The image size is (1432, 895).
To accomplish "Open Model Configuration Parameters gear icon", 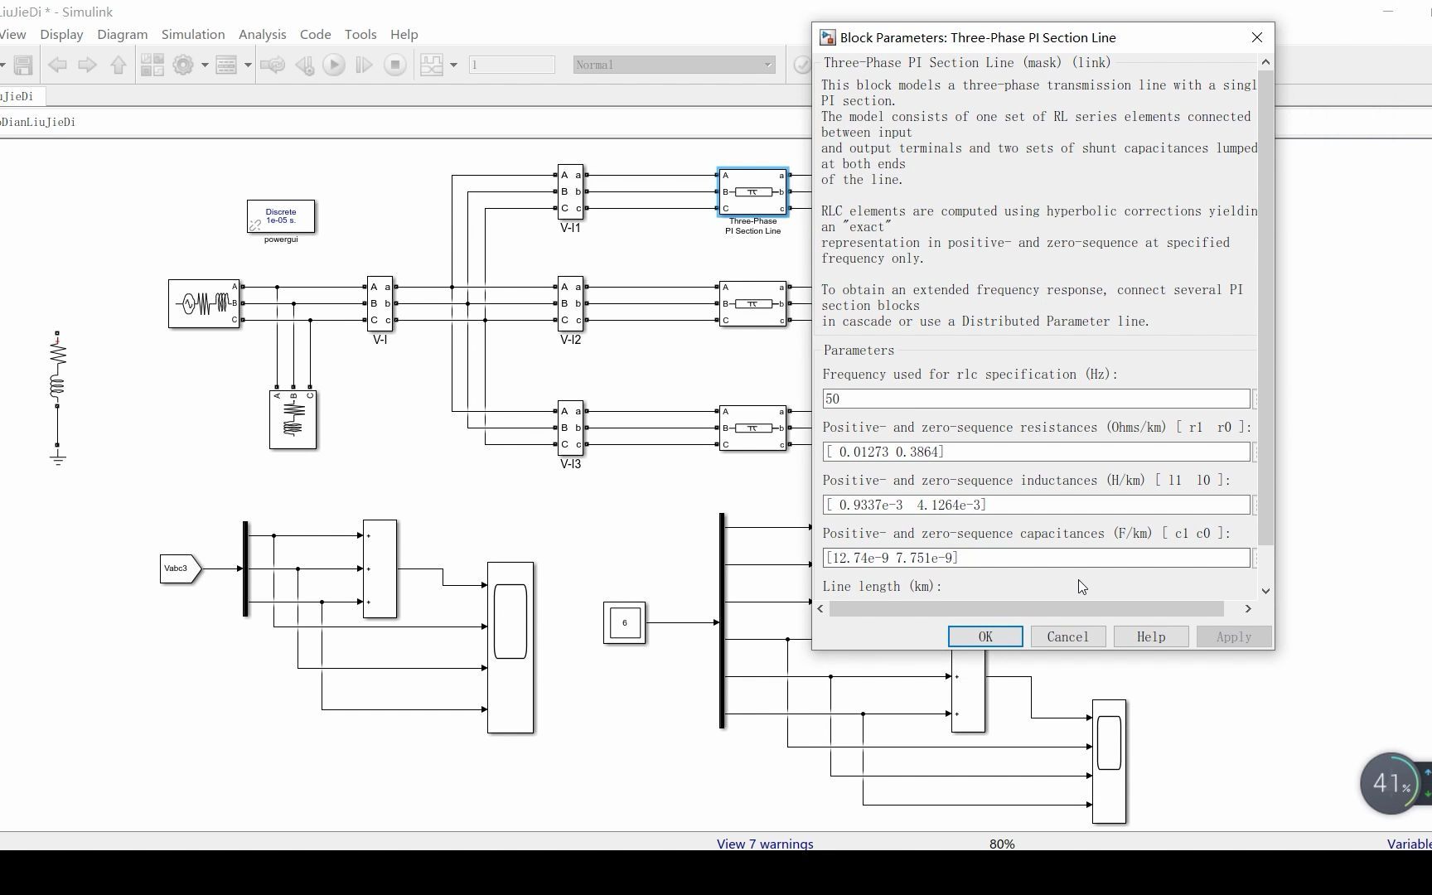I will coord(183,65).
